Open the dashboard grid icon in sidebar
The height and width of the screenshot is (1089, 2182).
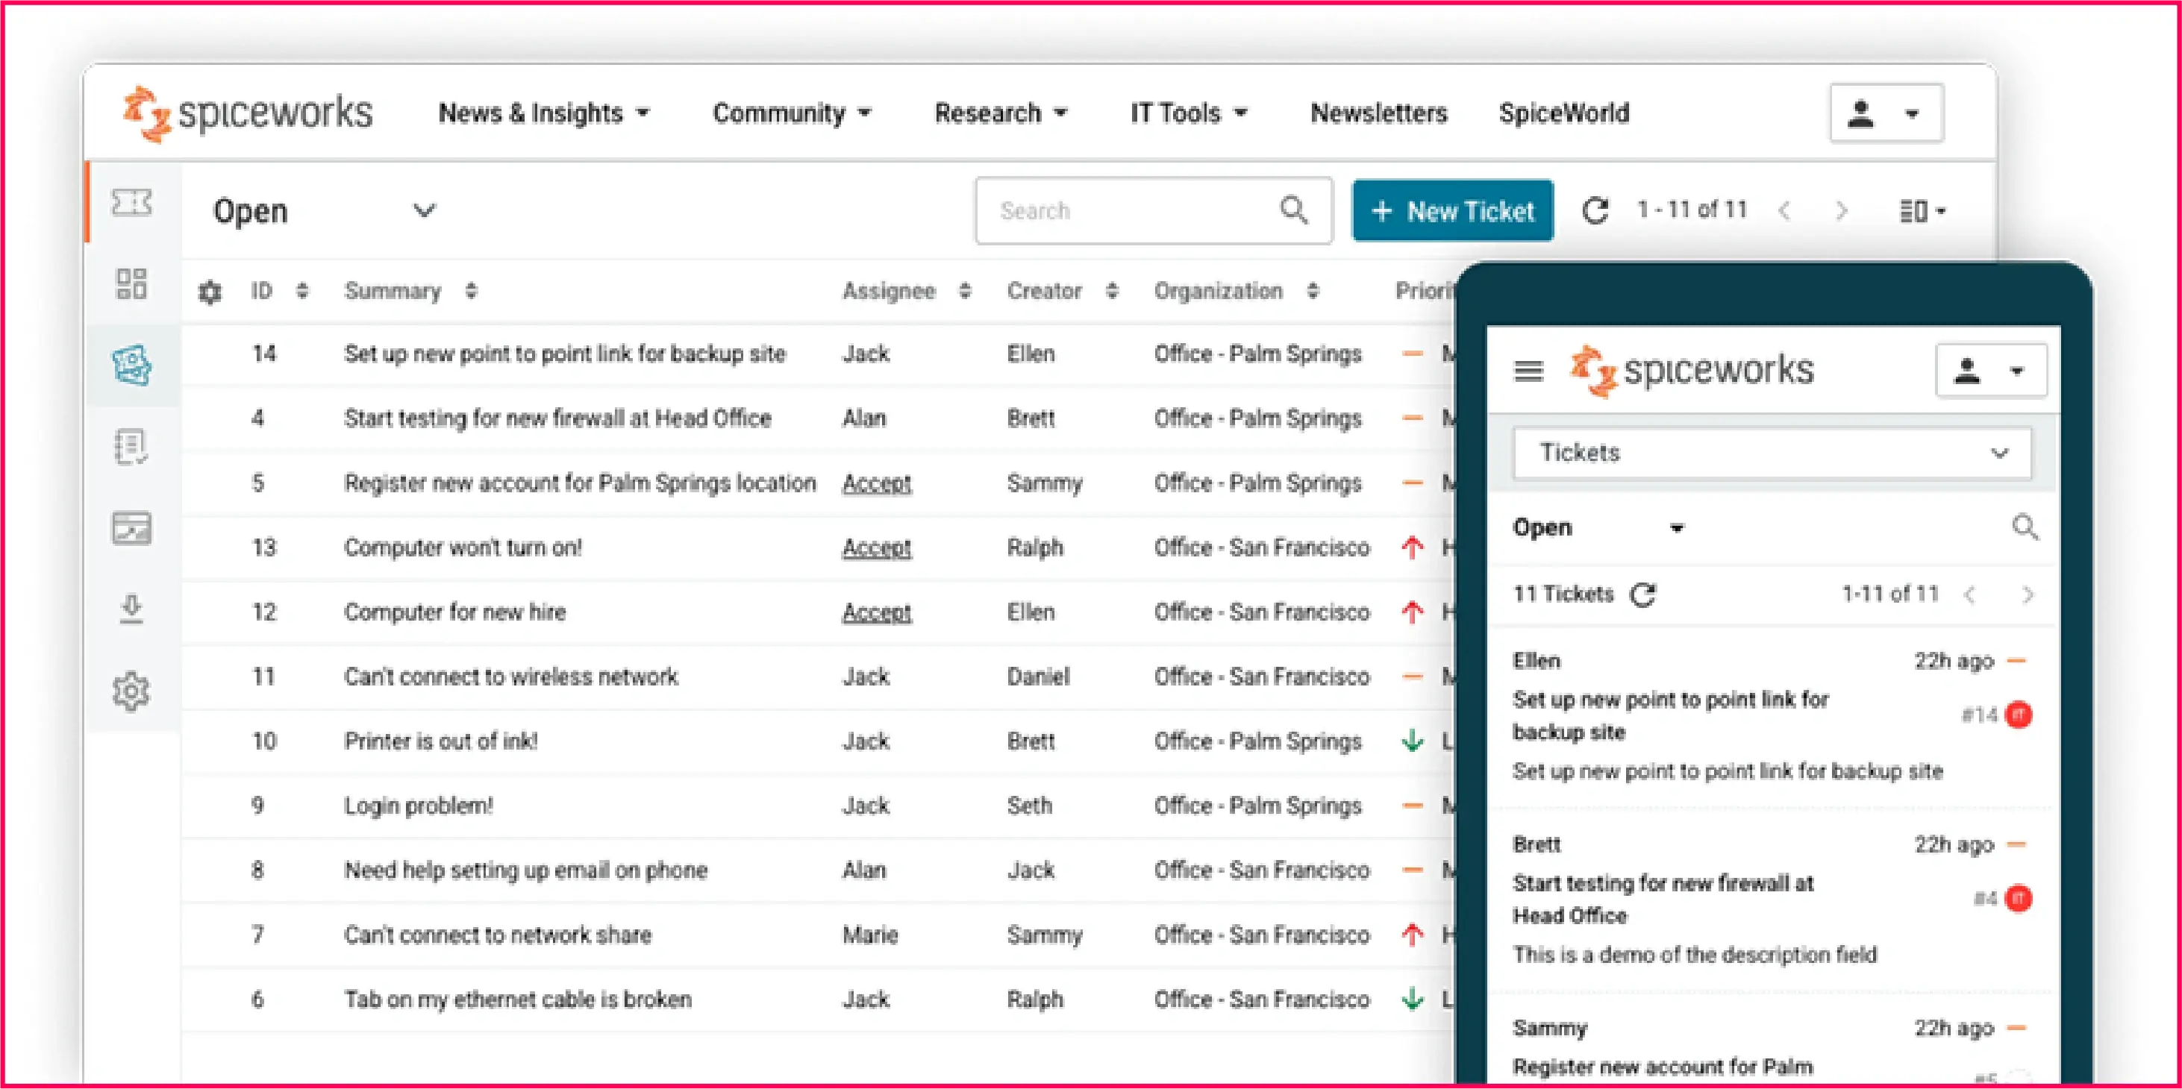(x=131, y=283)
